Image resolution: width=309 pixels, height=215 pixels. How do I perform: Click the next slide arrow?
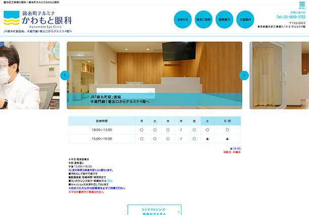point(244,75)
